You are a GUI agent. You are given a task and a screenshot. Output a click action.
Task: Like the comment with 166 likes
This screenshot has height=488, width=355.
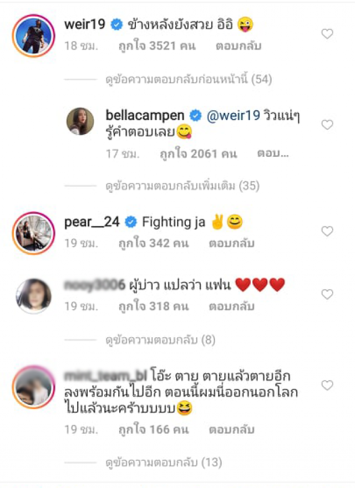pos(327,386)
